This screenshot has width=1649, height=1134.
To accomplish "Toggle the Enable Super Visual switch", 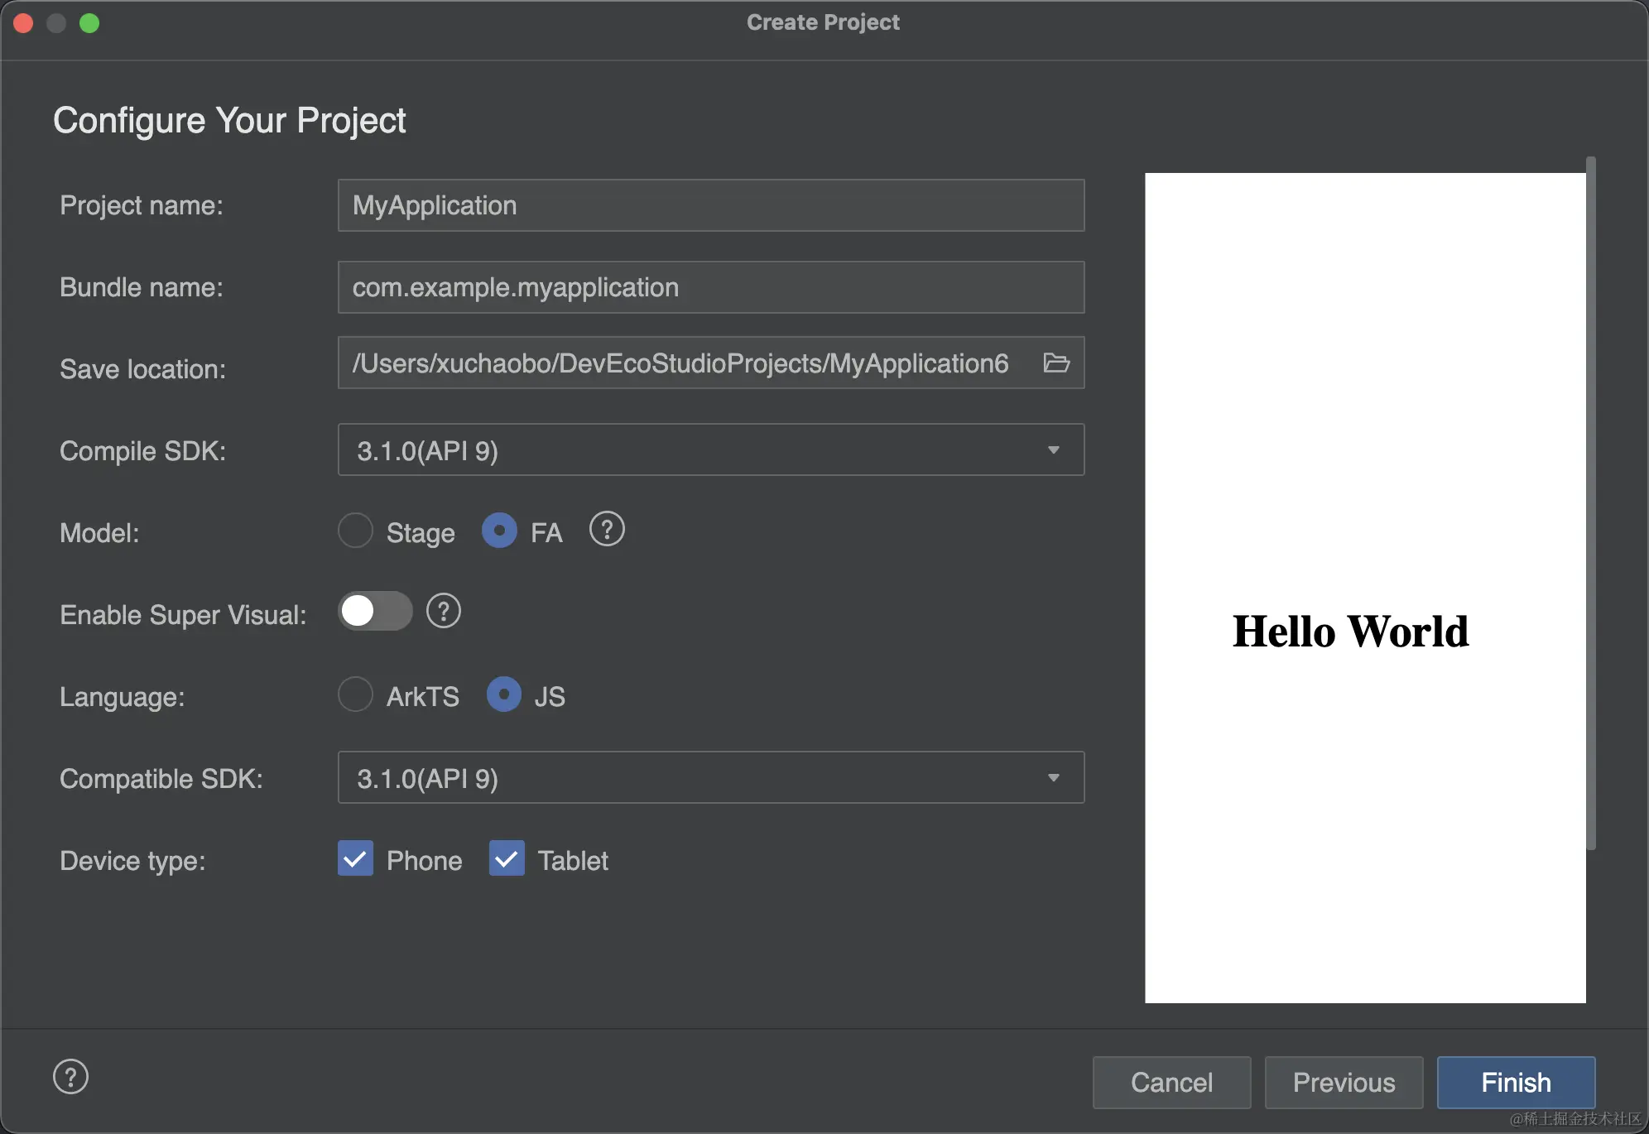I will coord(375,612).
